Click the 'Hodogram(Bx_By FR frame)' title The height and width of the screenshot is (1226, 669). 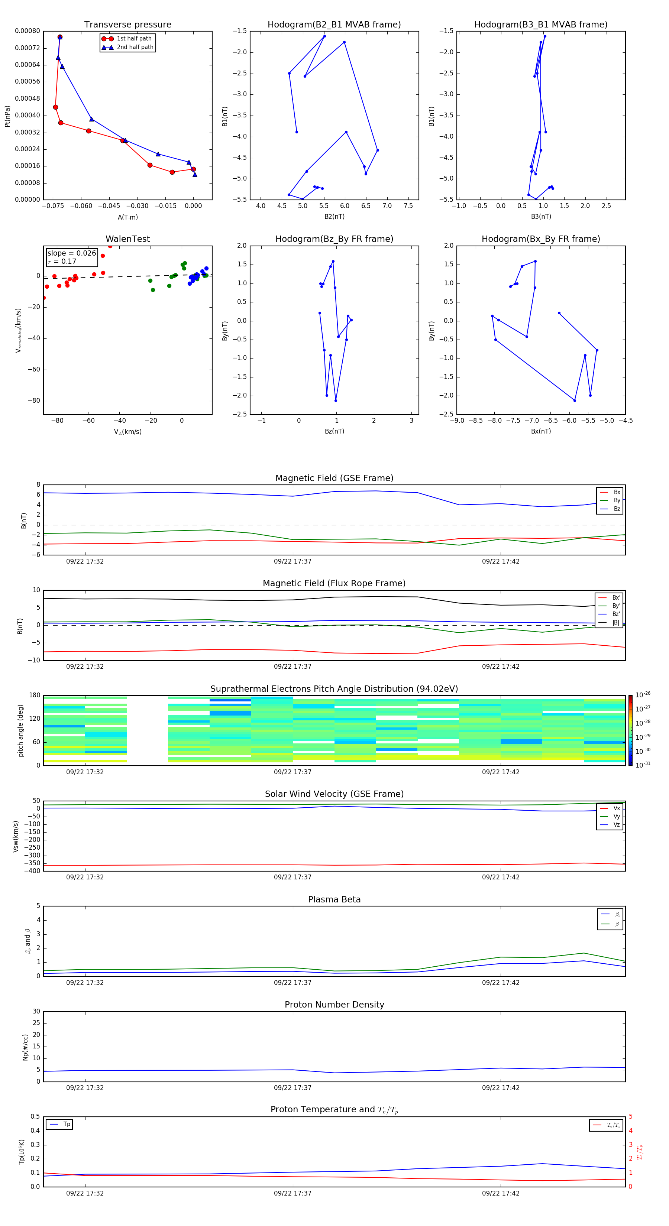pyautogui.click(x=541, y=239)
